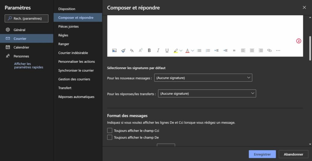The height and width of the screenshot is (161, 312).
Task: Focus the Rech. (paramètres) search field
Action: pyautogui.click(x=27, y=18)
